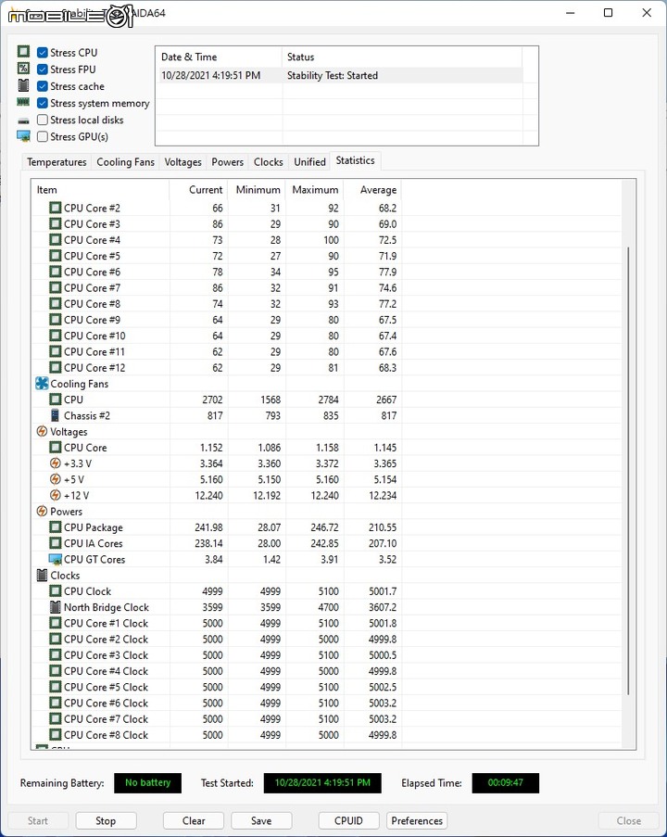The width and height of the screenshot is (667, 837).
Task: Click the Maximum column header
Action: click(x=314, y=189)
